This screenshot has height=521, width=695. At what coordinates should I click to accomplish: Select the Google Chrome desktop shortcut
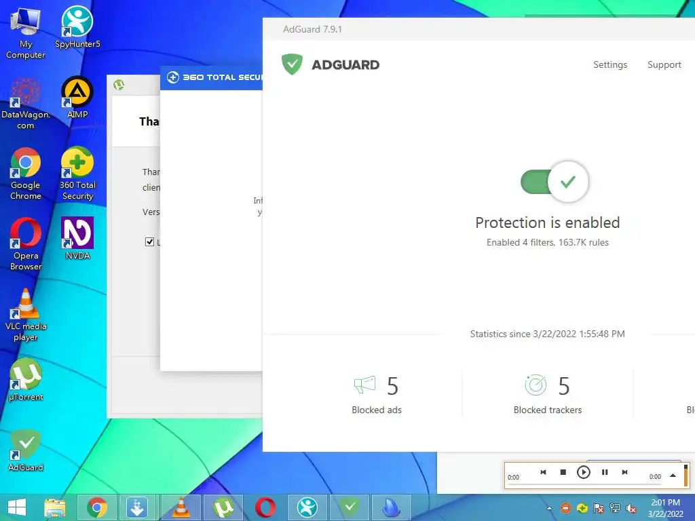click(26, 174)
